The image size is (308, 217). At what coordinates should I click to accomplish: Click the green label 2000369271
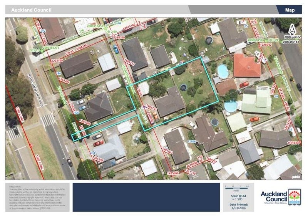(x=51, y=48)
